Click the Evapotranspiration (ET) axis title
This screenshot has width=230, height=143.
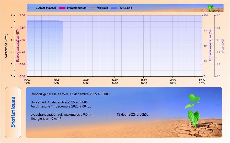click(x=18, y=46)
